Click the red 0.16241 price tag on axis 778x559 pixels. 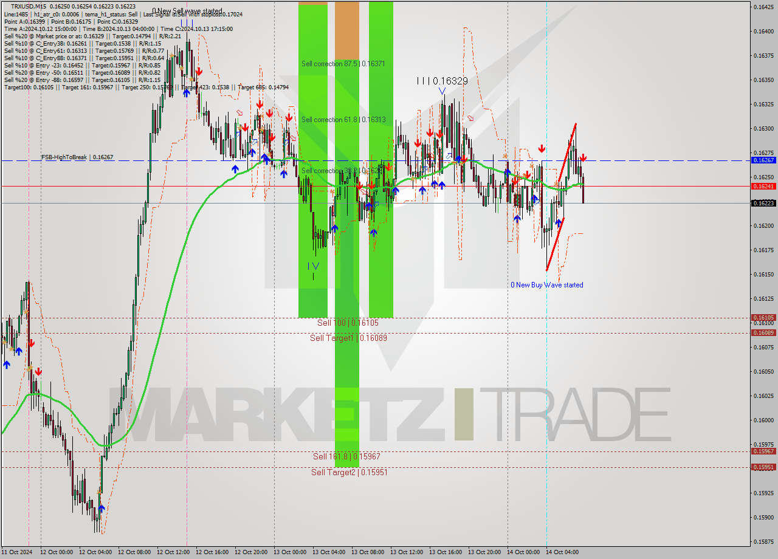tap(763, 187)
